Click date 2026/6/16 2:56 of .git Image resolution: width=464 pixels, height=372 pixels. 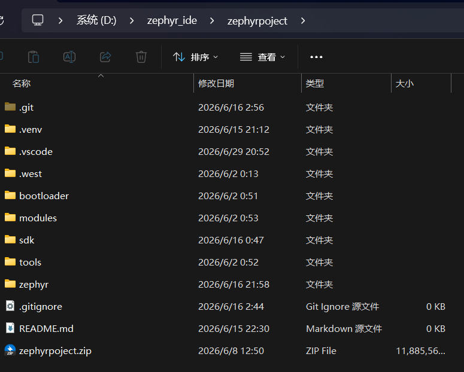231,107
